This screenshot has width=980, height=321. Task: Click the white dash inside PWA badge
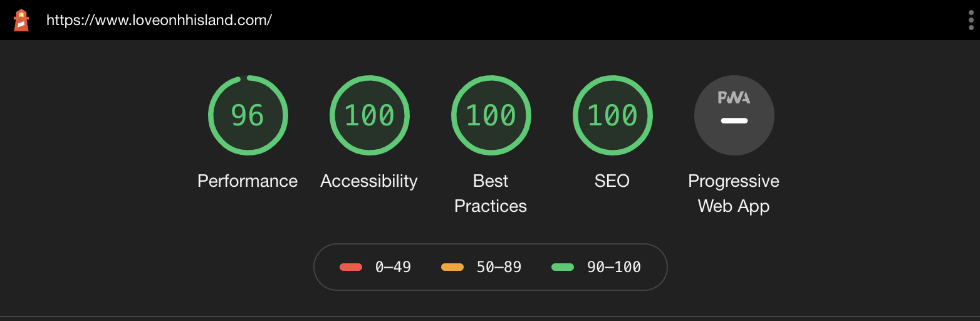click(x=734, y=120)
